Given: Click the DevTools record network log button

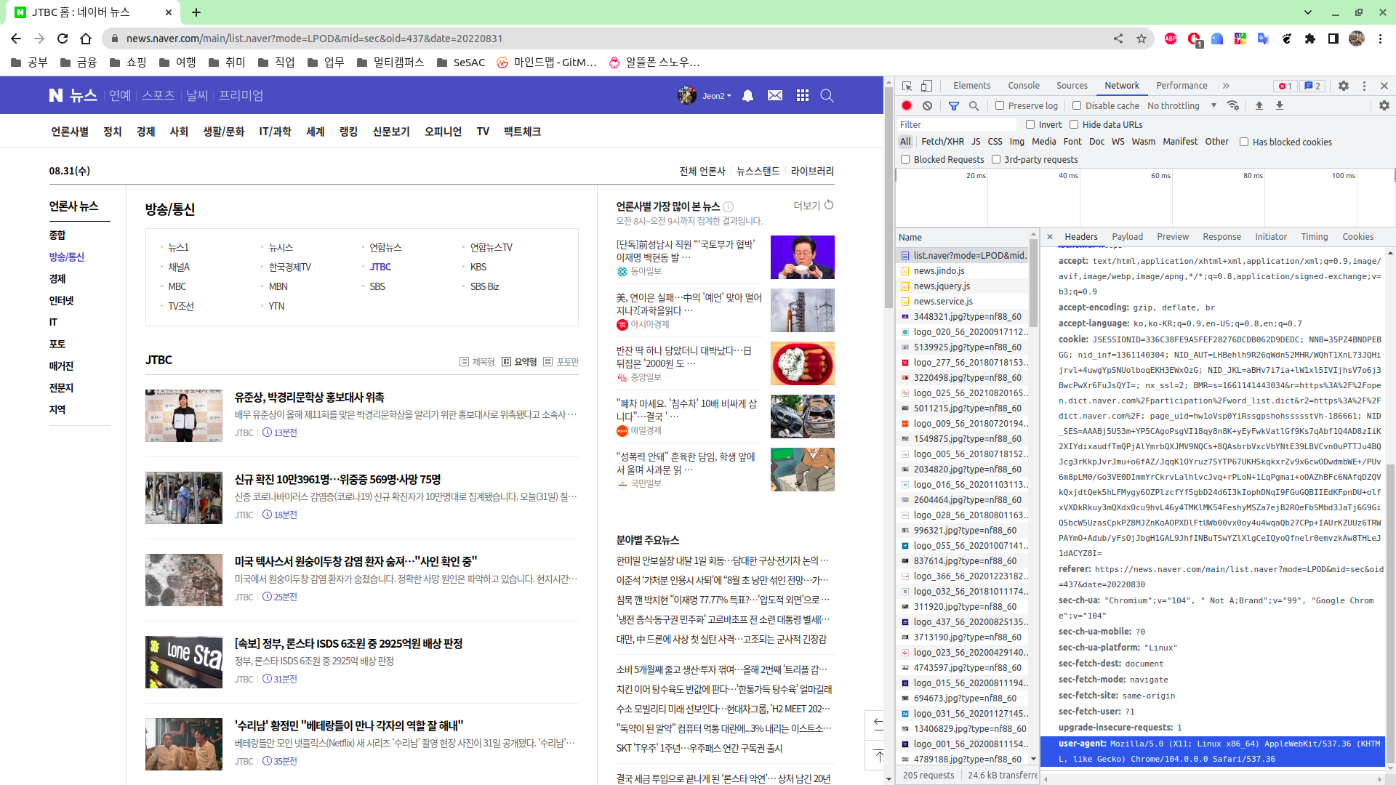Looking at the screenshot, I should tap(907, 106).
